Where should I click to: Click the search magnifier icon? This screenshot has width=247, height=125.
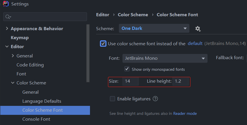pyautogui.click(x=8, y=17)
